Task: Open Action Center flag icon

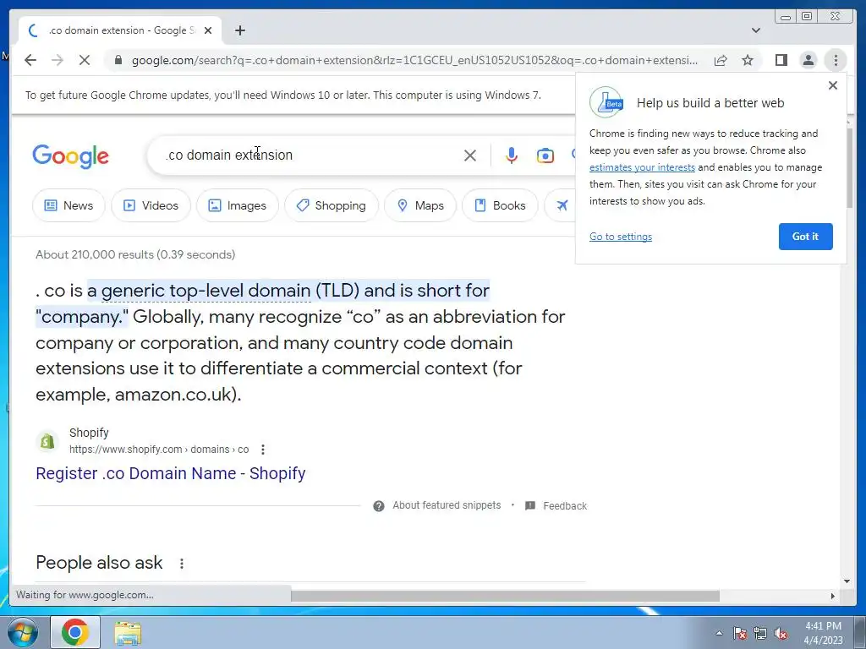Action: pos(739,634)
